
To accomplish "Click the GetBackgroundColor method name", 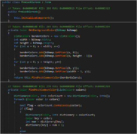I will tap(42, 30).
